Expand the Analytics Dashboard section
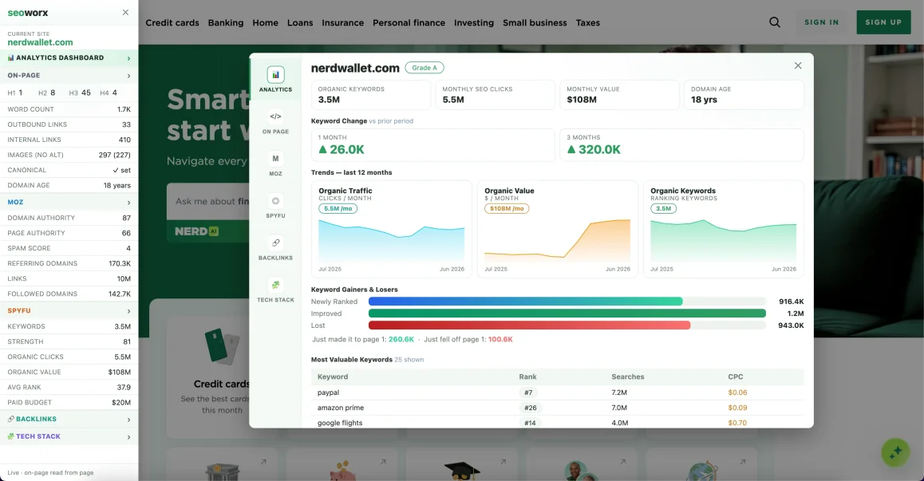The width and height of the screenshot is (924, 481). click(x=69, y=57)
